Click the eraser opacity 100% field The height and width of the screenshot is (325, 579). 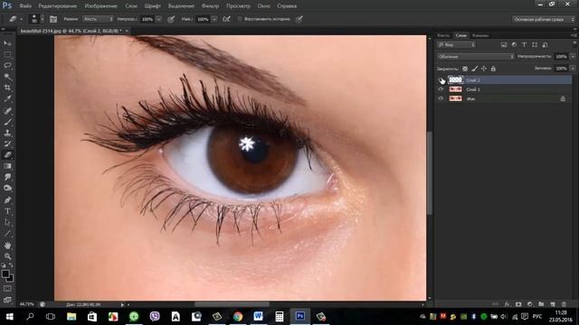point(147,19)
